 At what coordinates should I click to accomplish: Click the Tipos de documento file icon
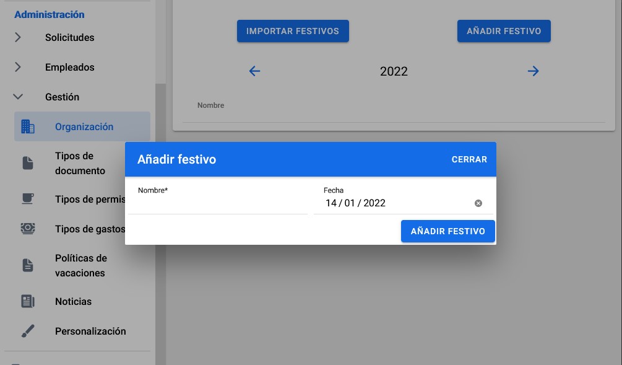28,163
